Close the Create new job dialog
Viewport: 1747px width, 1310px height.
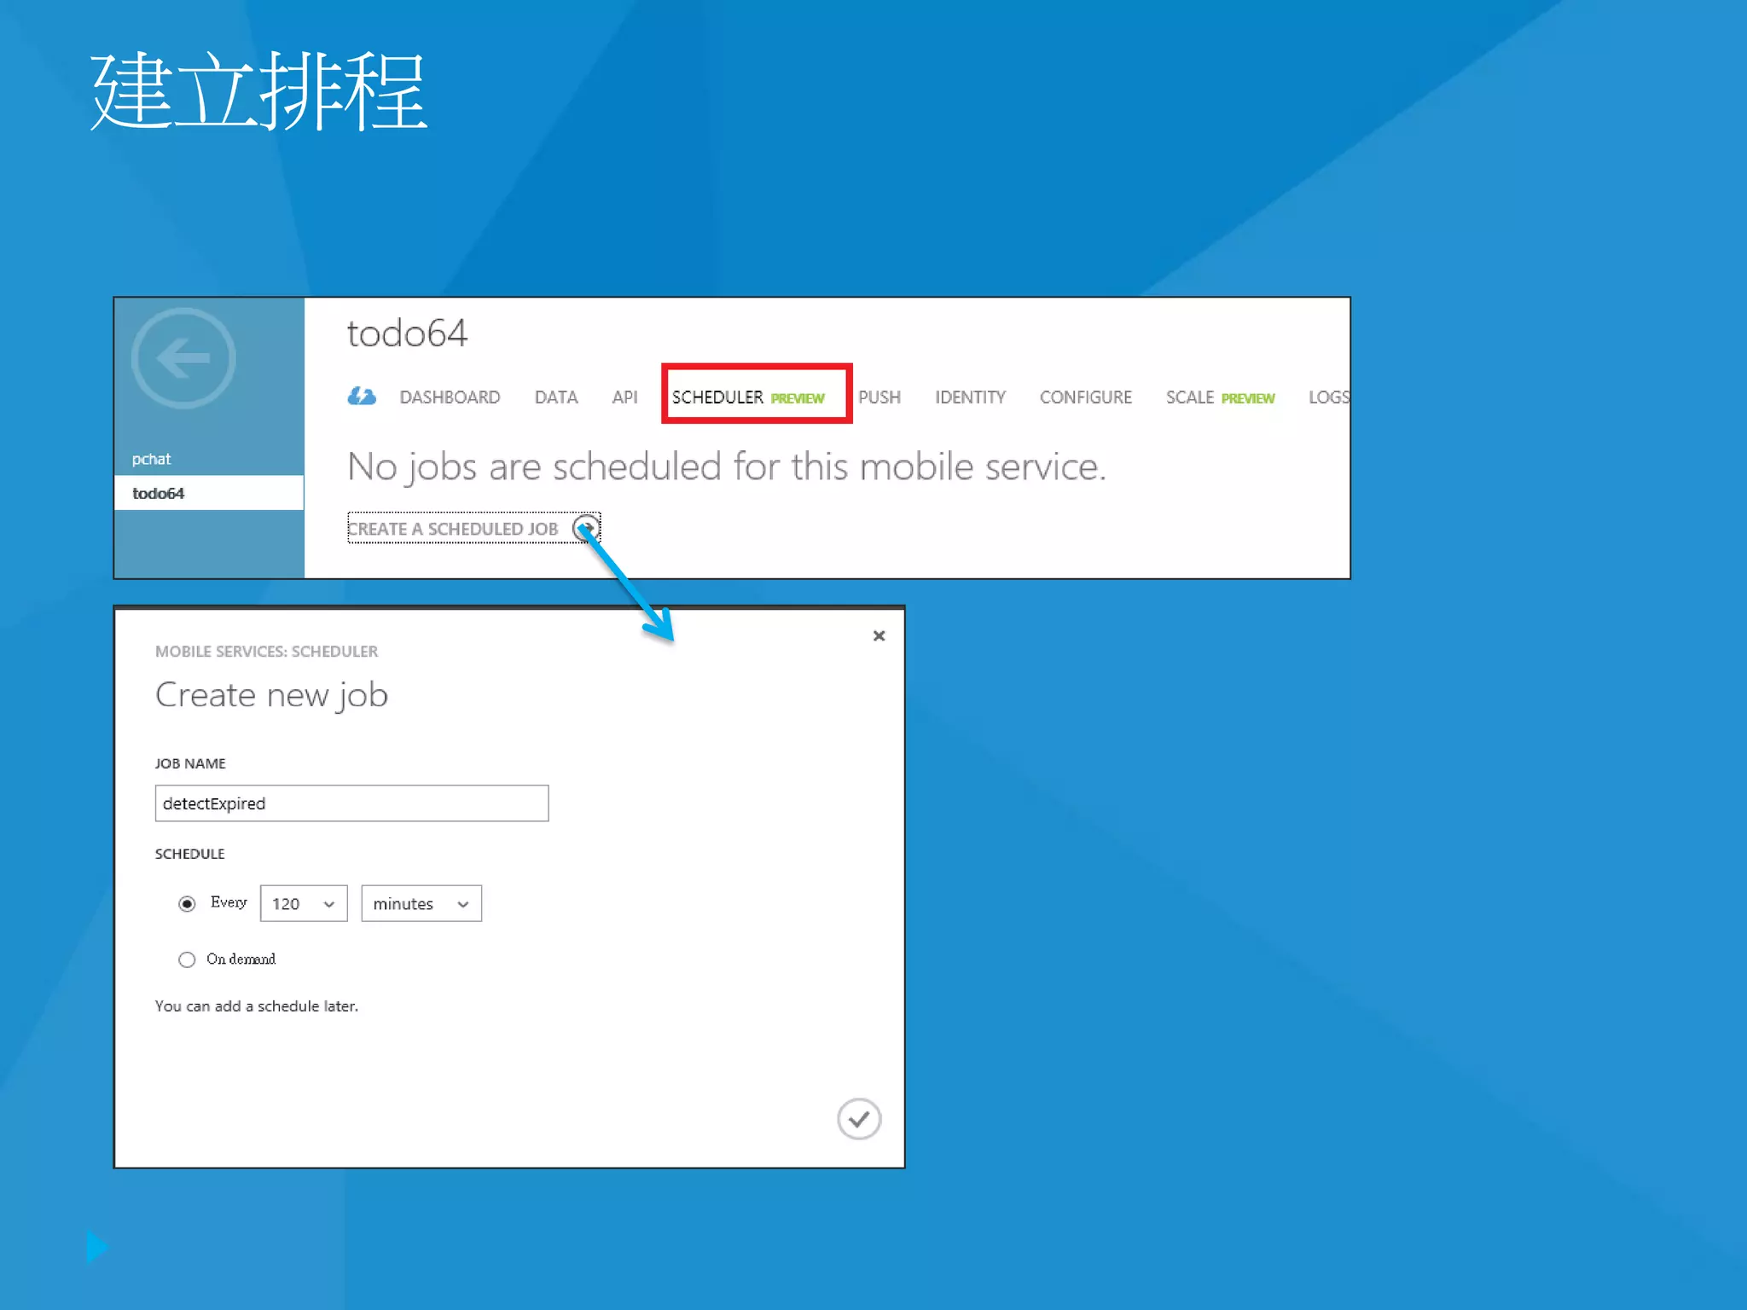click(879, 636)
